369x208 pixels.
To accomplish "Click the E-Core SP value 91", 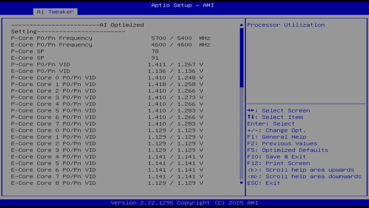I will (x=155, y=58).
